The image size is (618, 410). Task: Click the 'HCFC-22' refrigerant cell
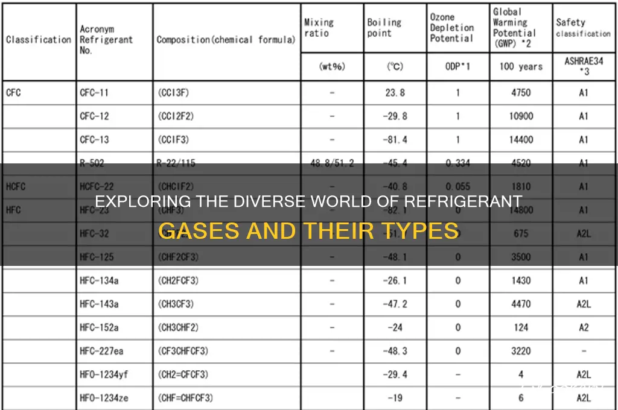pyautogui.click(x=97, y=187)
